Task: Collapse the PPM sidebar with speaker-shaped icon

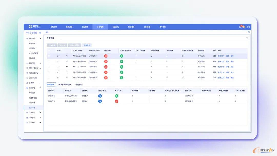Action: pos(40,33)
